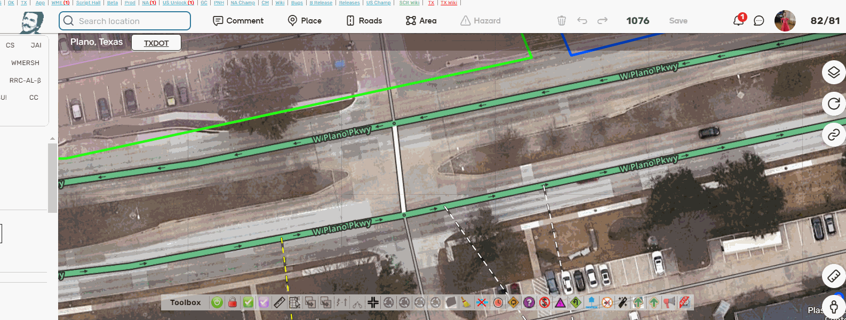Switch to the JAI tab
This screenshot has width=846, height=320.
point(36,45)
